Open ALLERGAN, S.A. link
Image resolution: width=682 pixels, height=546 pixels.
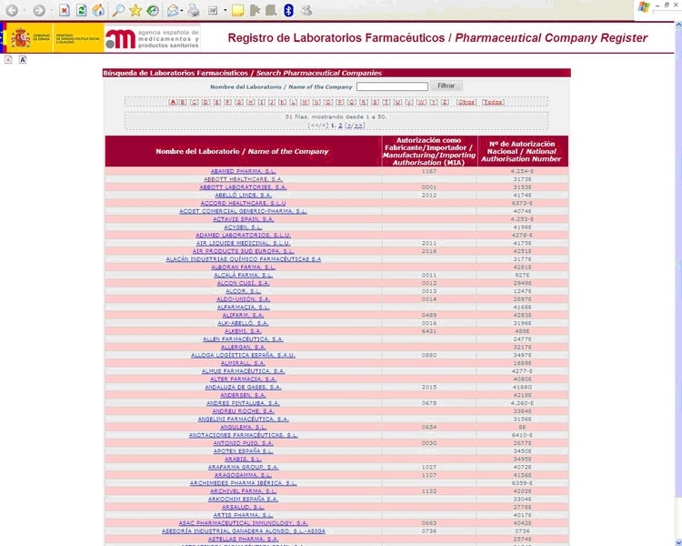(243, 347)
